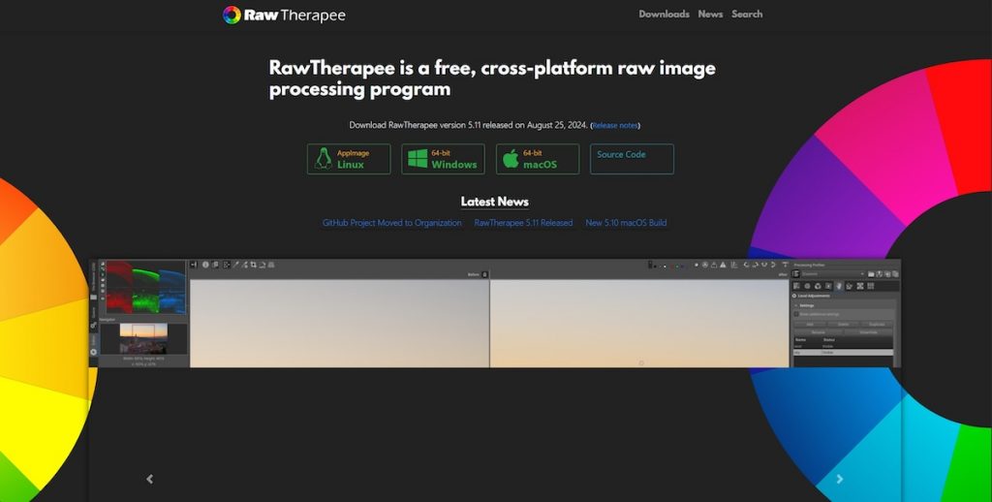The height and width of the screenshot is (502, 992).
Task: Open the Transform tool tab icon
Action: tap(849, 286)
